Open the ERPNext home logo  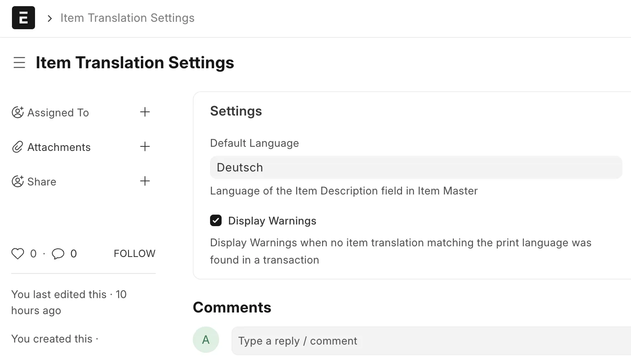click(23, 18)
